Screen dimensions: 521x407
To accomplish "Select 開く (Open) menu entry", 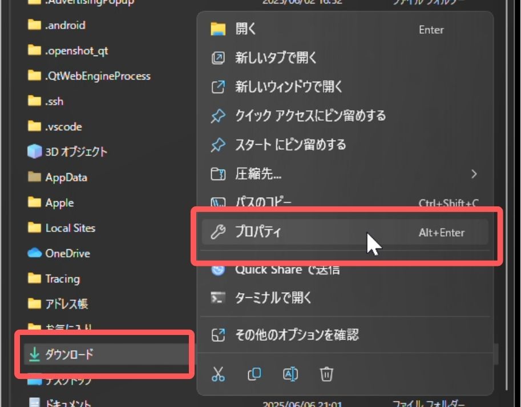I will pos(345,29).
